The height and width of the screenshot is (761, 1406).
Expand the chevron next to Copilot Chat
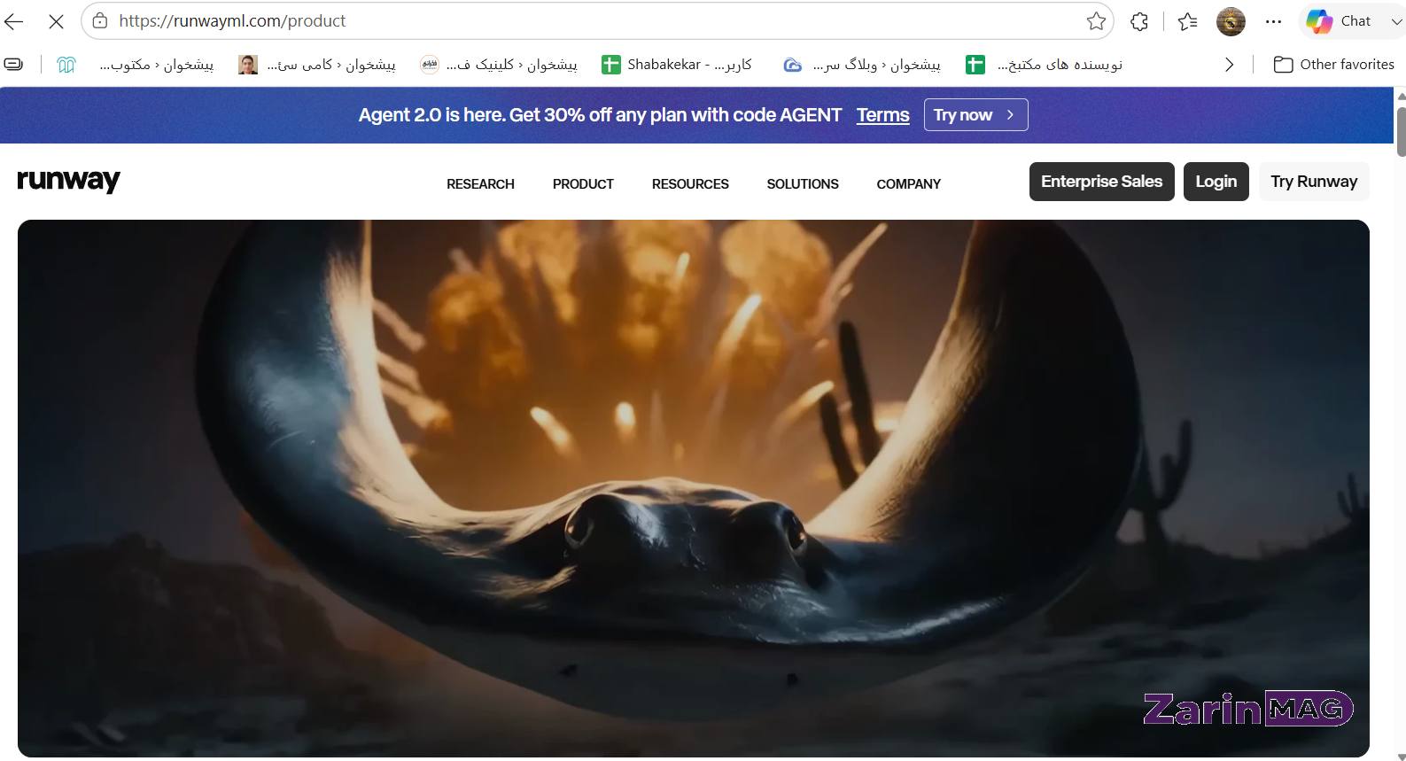[1395, 21]
